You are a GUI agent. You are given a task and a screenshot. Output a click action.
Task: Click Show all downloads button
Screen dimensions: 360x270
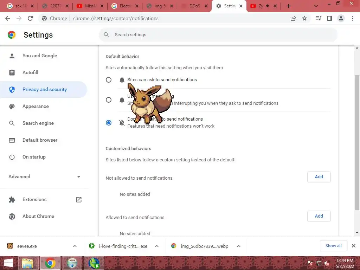coord(333,246)
